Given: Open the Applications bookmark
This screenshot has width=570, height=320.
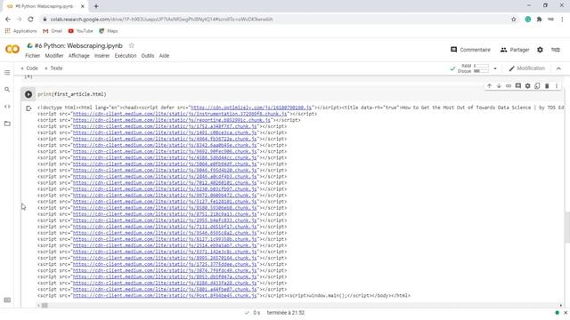Looking at the screenshot, I should pos(20,31).
